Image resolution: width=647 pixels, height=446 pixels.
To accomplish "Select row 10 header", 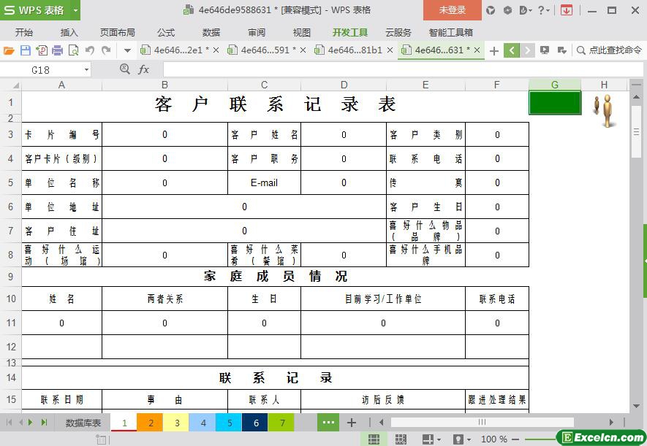I will (x=11, y=299).
